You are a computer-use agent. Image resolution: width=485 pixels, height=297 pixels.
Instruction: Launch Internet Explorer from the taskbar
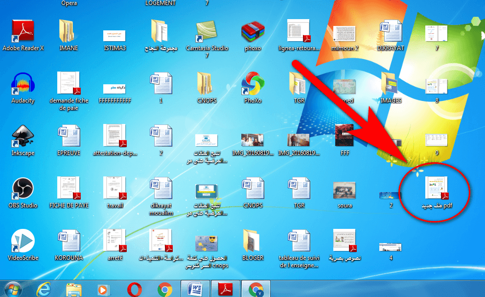coord(44,290)
